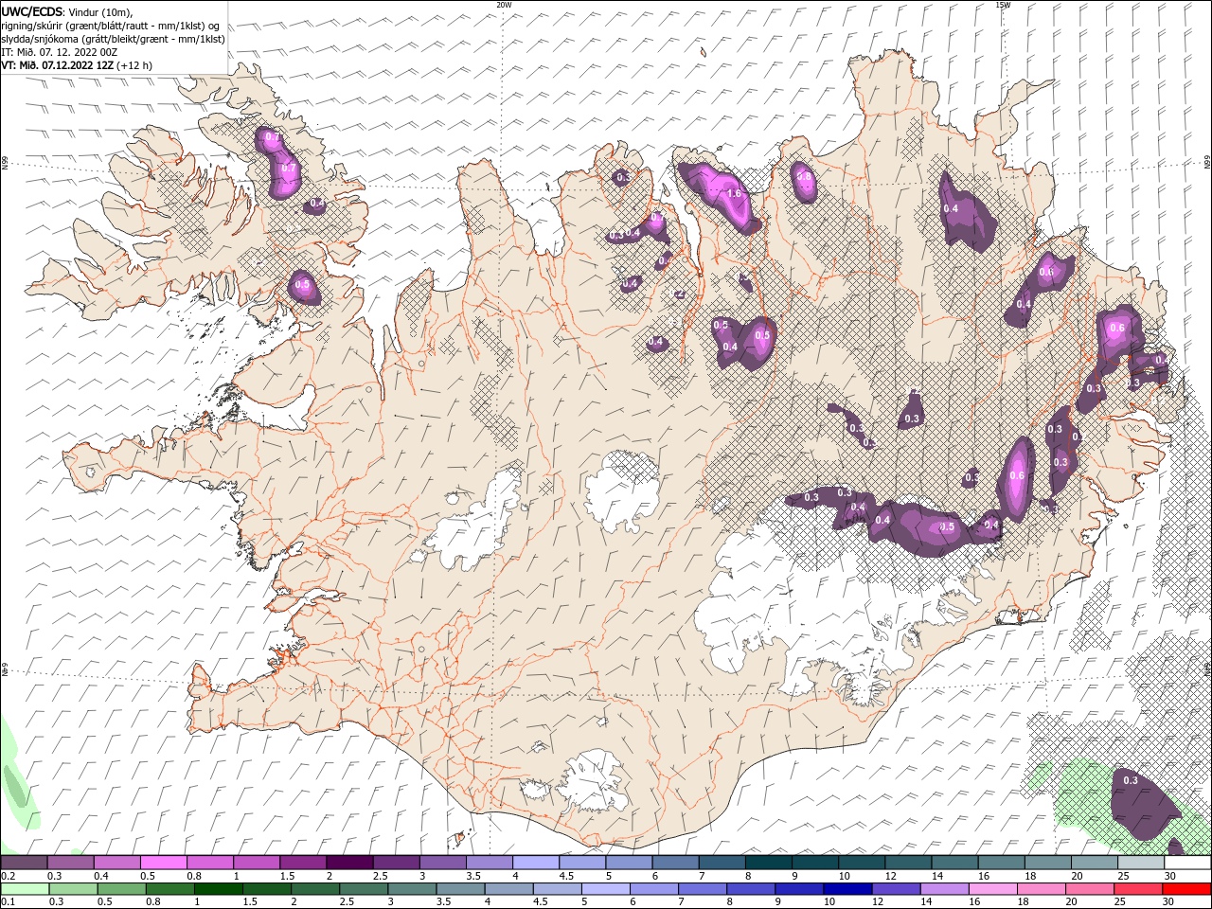Pick the light green bottom-row swatch between 0.1 and 0.3
The width and height of the screenshot is (1212, 909).
pyautogui.click(x=25, y=889)
